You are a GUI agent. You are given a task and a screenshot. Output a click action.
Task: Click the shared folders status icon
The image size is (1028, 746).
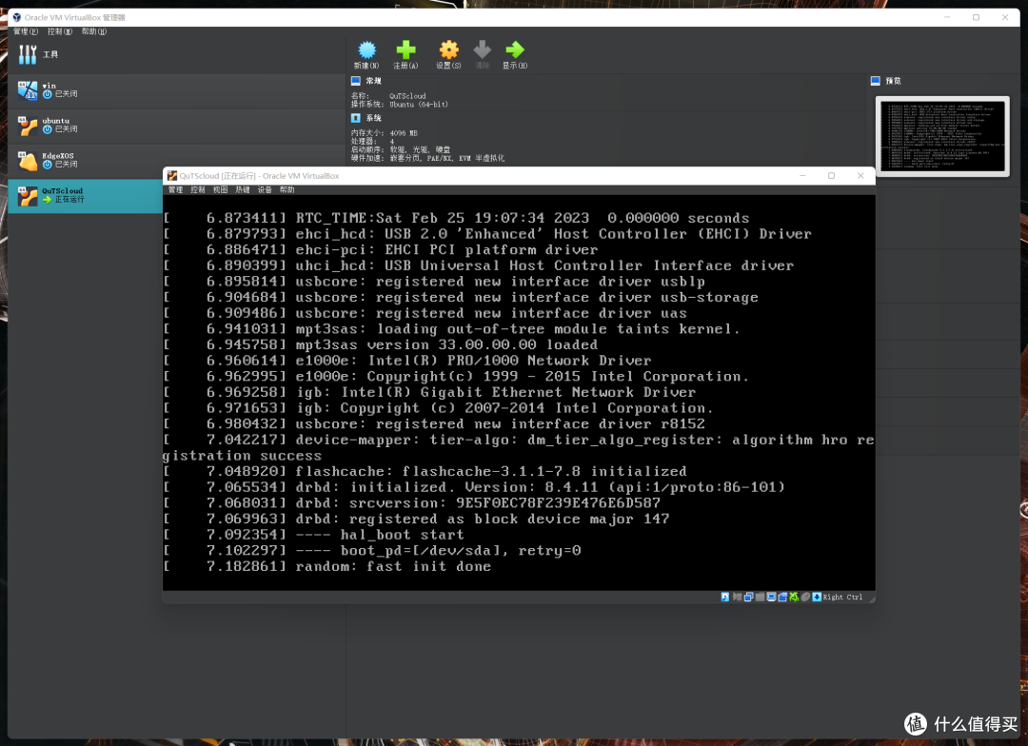tap(760, 598)
